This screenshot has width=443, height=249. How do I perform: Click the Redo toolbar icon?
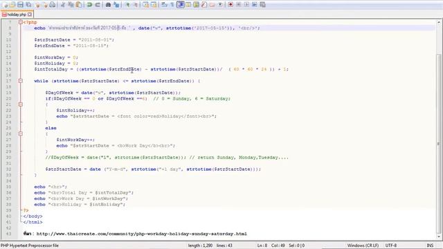98,5
